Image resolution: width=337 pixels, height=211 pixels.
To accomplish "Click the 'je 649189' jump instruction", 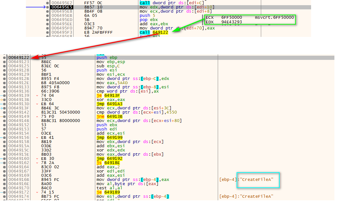I will pos(108,192).
